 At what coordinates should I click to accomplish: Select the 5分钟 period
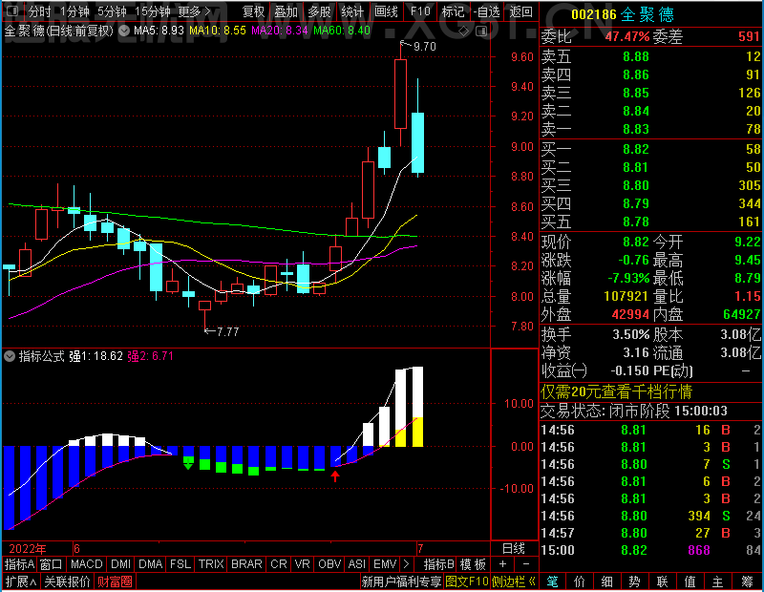tap(112, 11)
